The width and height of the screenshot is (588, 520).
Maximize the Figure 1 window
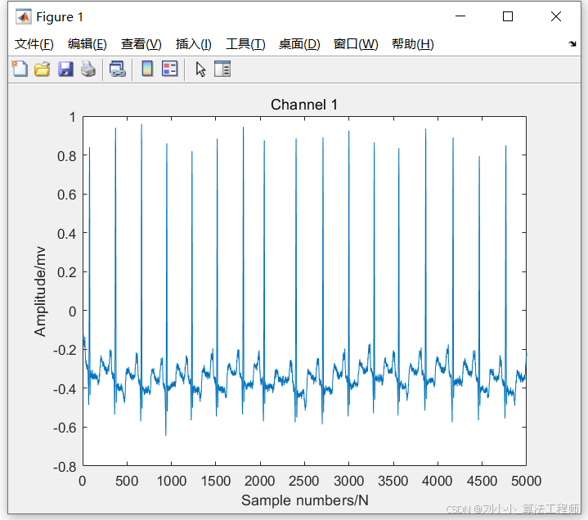(508, 16)
